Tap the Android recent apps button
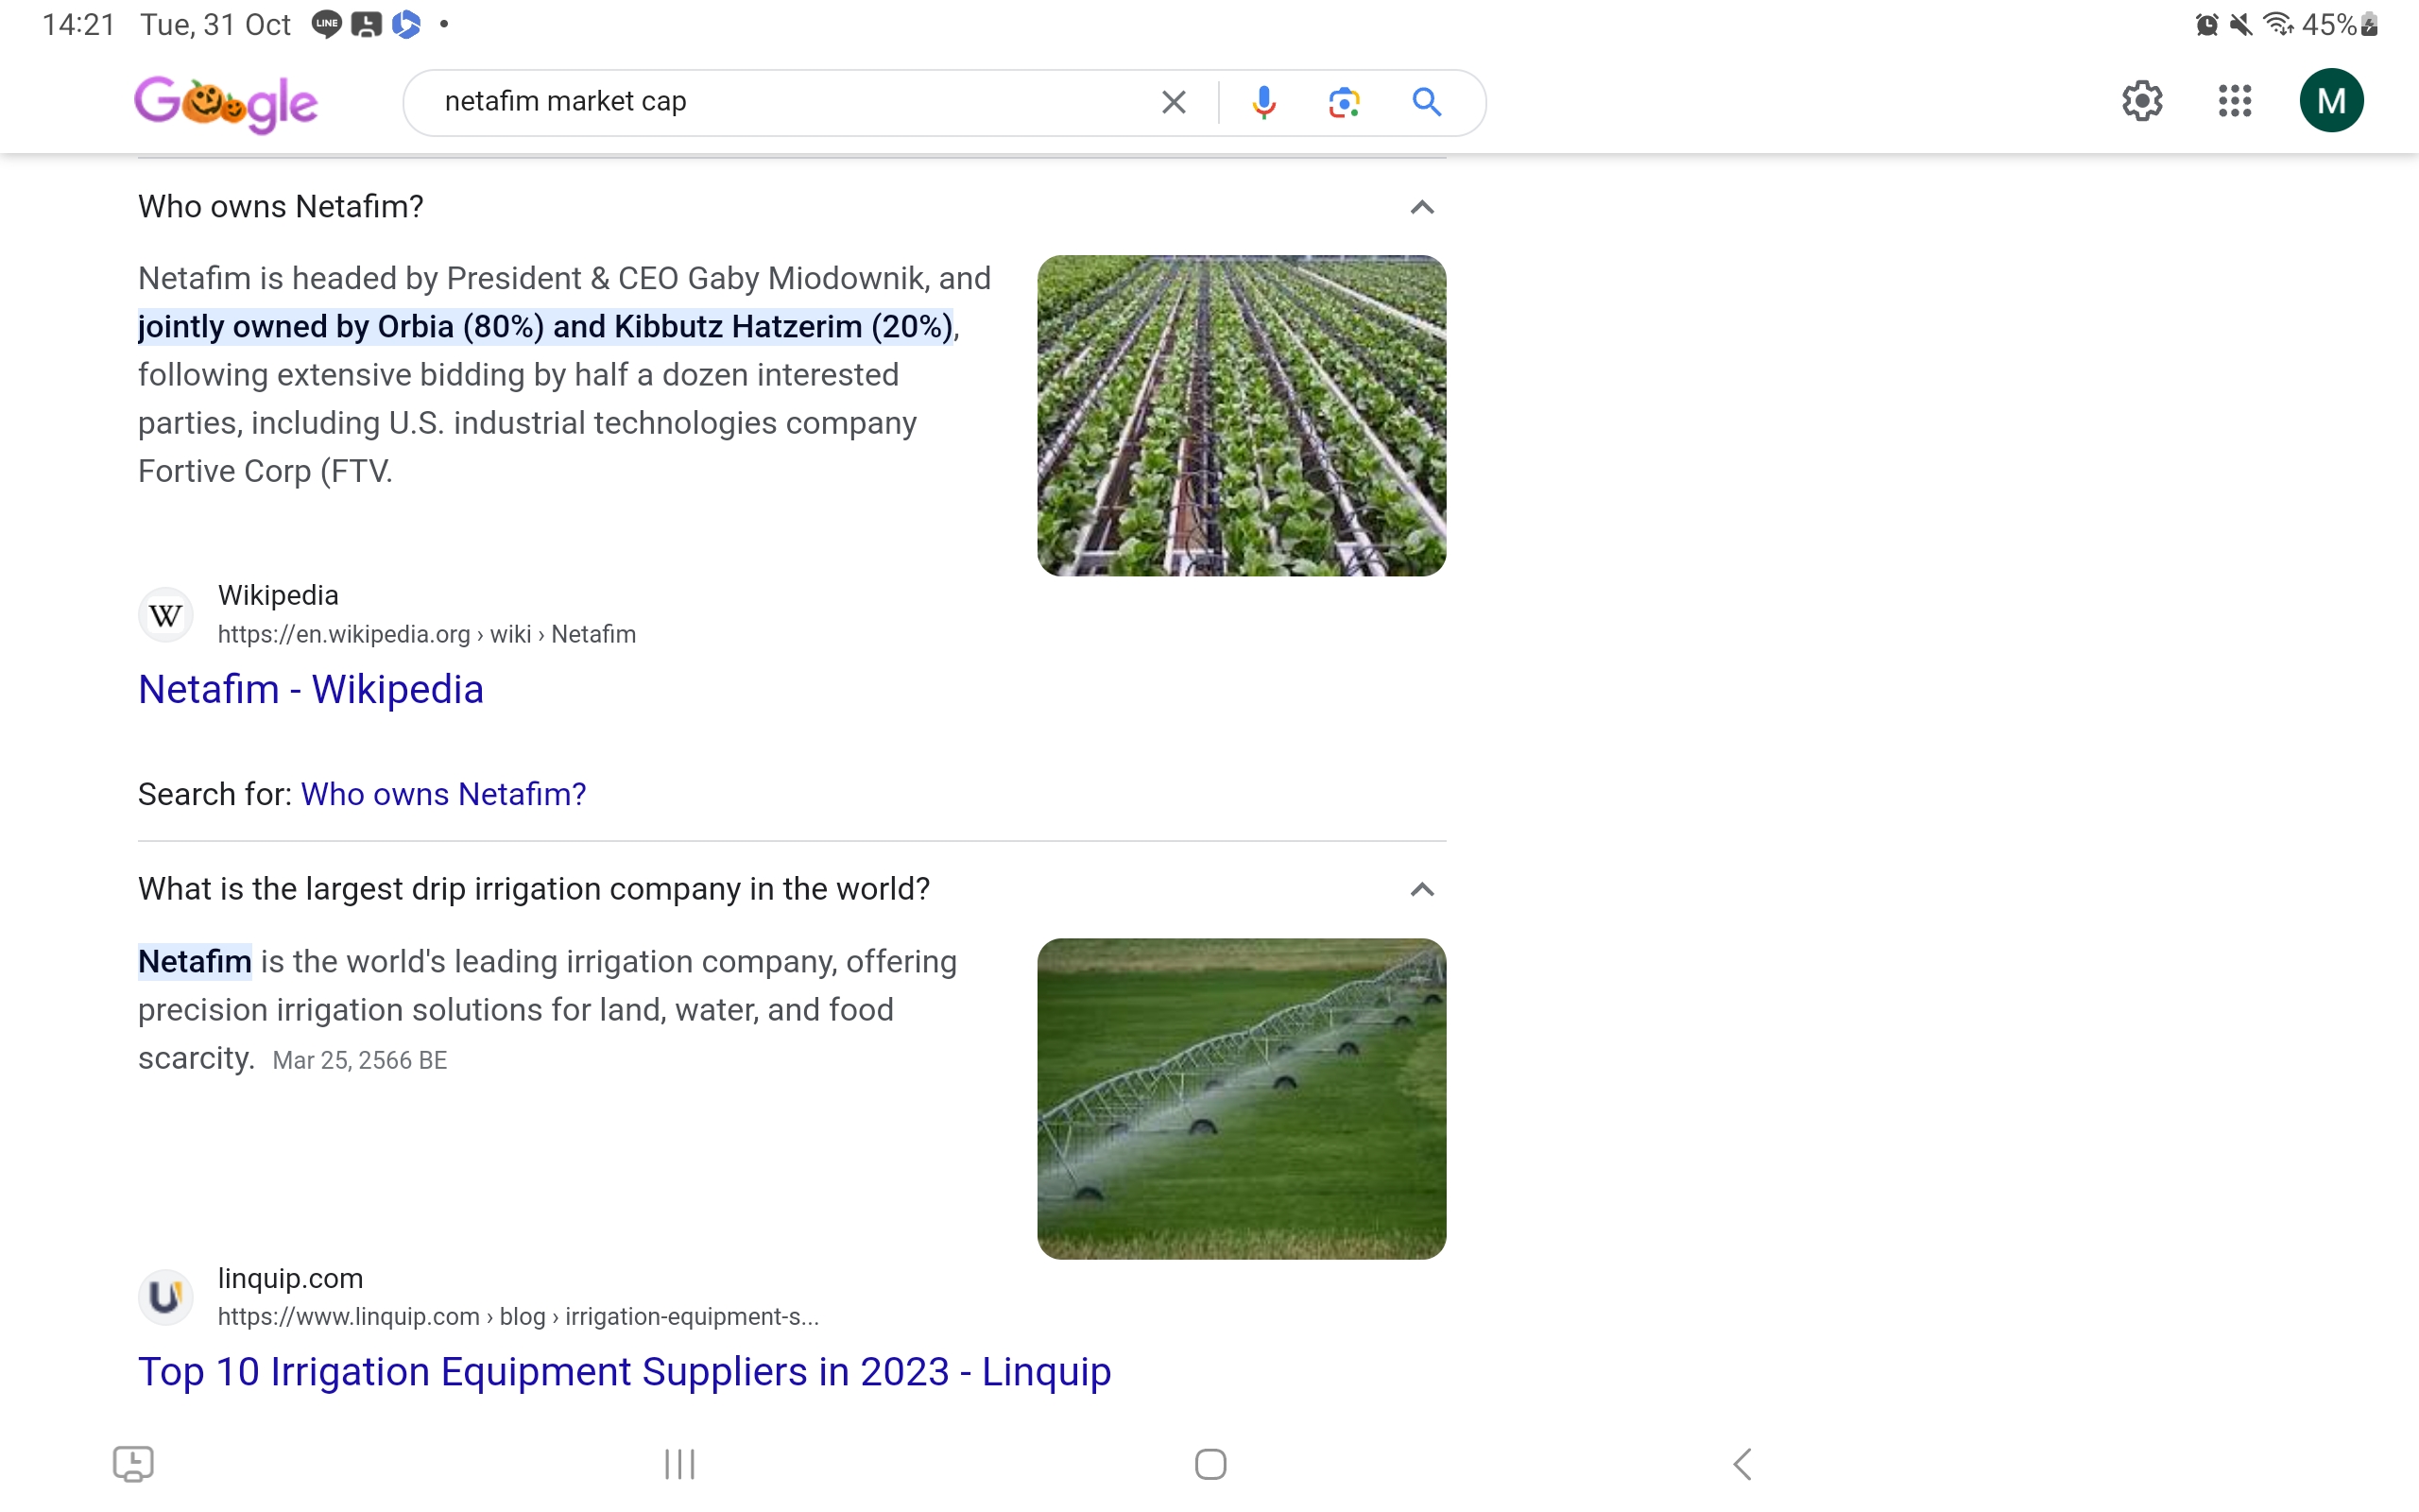This screenshot has height=1512, width=2419. click(679, 1464)
